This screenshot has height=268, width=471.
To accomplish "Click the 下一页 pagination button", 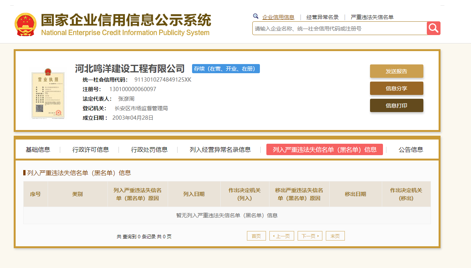I will 310,236.
